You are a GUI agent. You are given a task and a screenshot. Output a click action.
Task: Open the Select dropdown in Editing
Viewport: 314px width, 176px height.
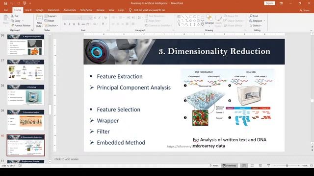(x=256, y=25)
